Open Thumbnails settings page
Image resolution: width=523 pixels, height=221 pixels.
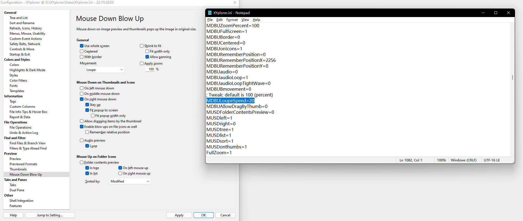pos(18,169)
